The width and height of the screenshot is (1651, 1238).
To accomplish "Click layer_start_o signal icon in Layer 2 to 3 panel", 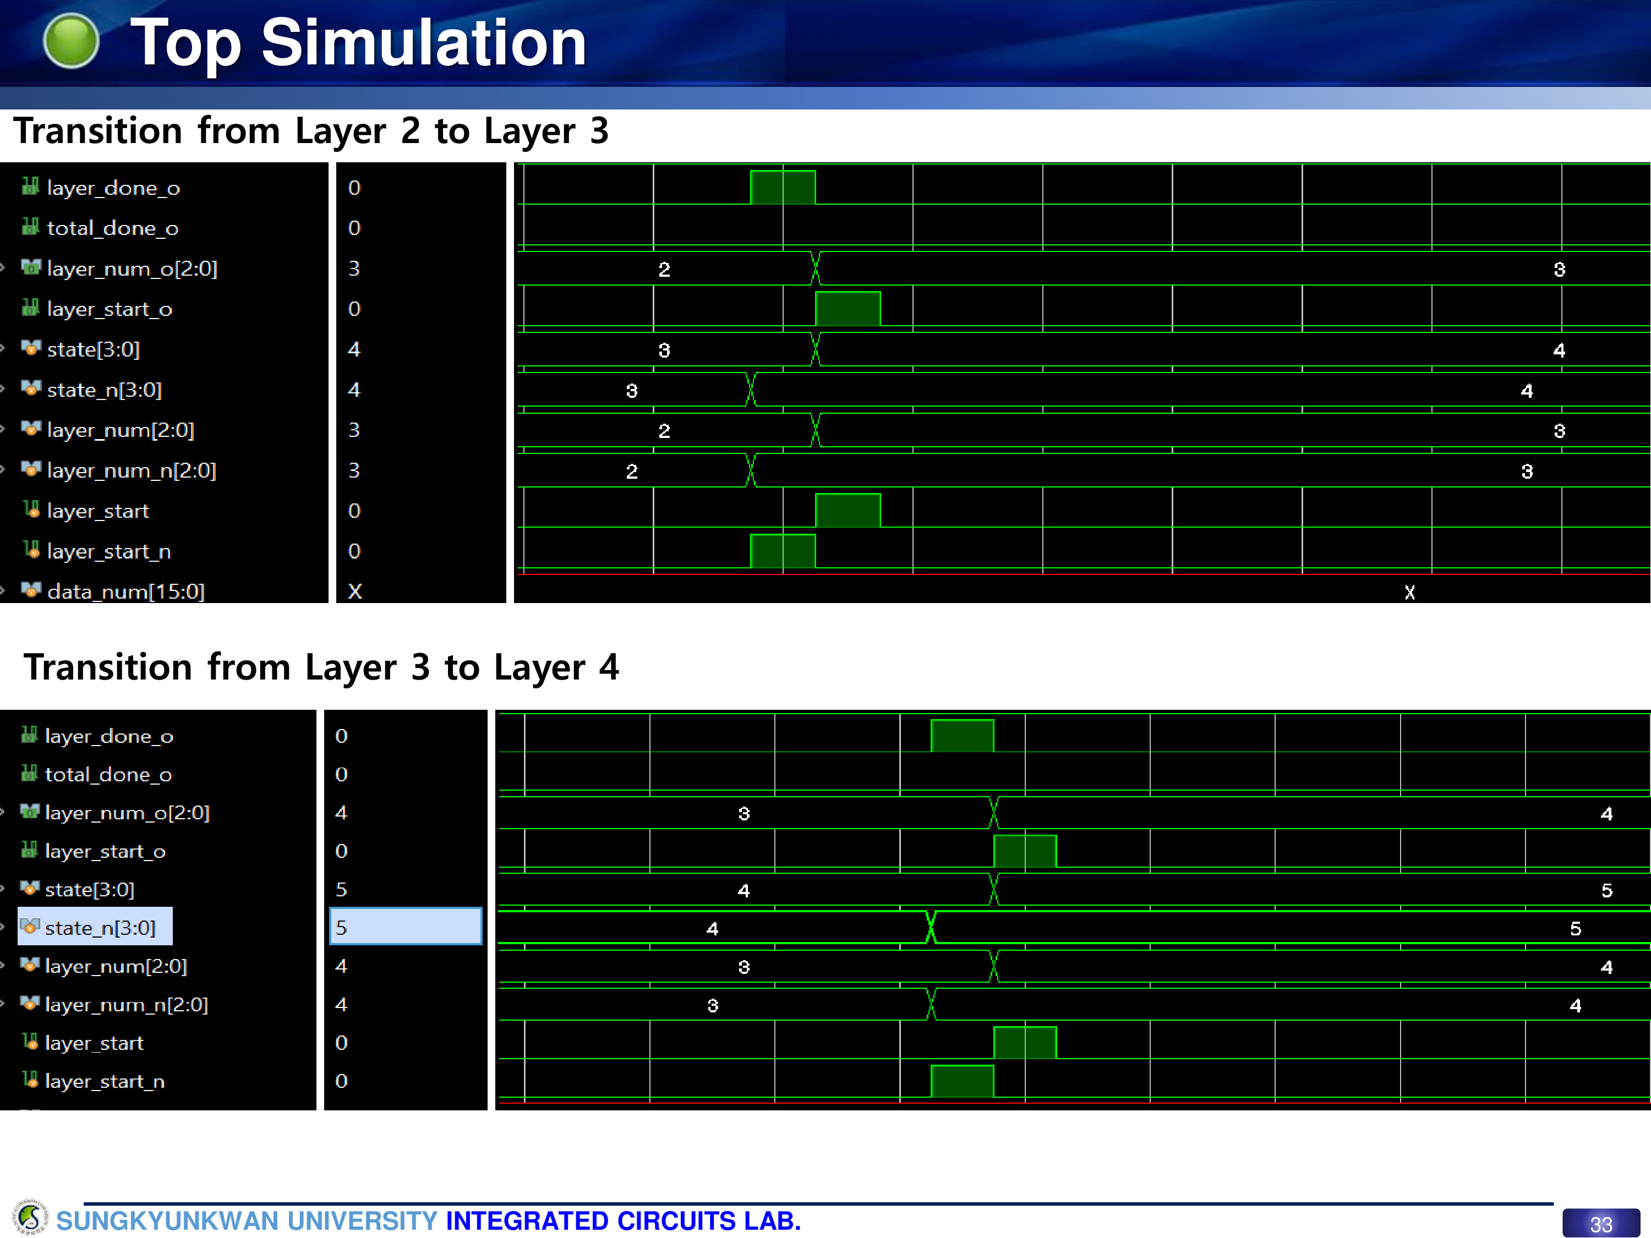I will [x=30, y=306].
